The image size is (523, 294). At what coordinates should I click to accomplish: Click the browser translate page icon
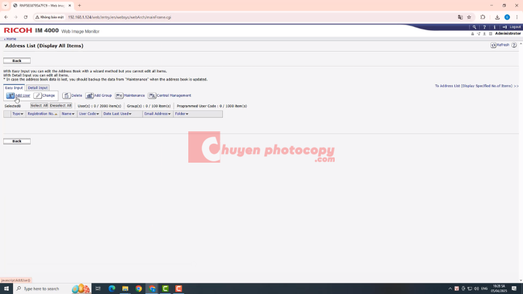460,18
